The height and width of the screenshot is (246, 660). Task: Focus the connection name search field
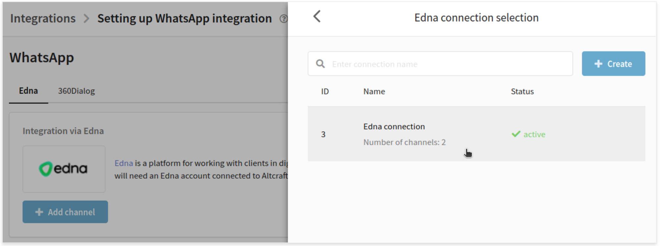point(440,64)
